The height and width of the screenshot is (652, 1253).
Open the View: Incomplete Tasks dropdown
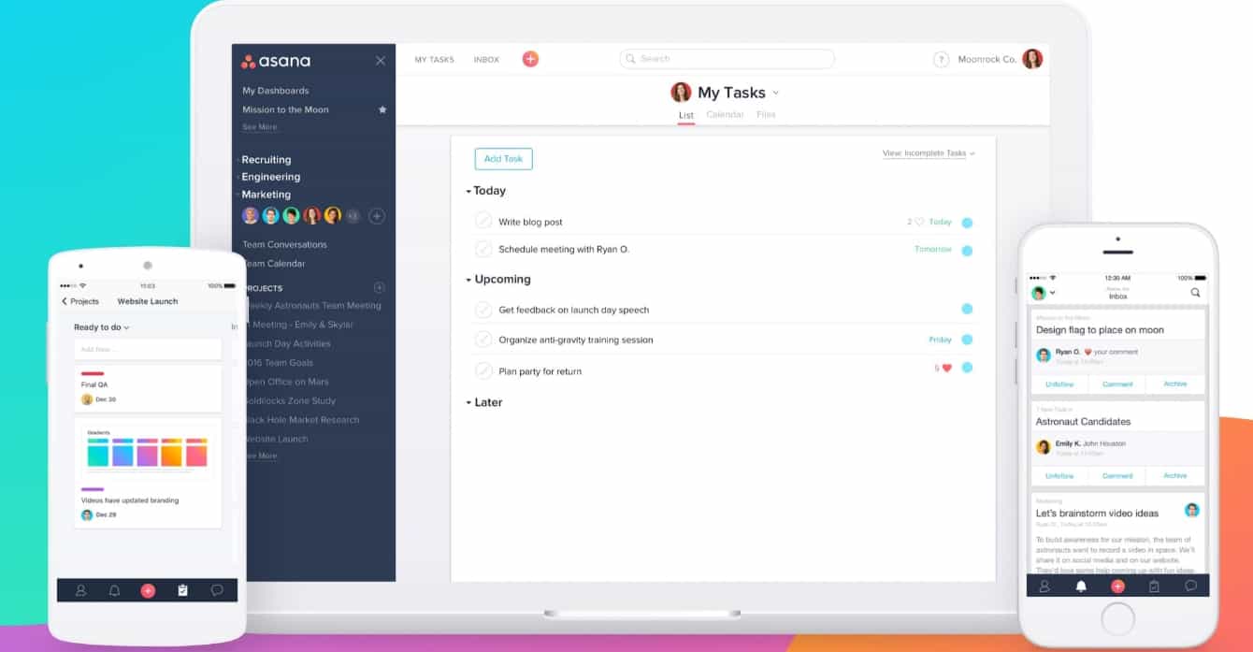(929, 153)
